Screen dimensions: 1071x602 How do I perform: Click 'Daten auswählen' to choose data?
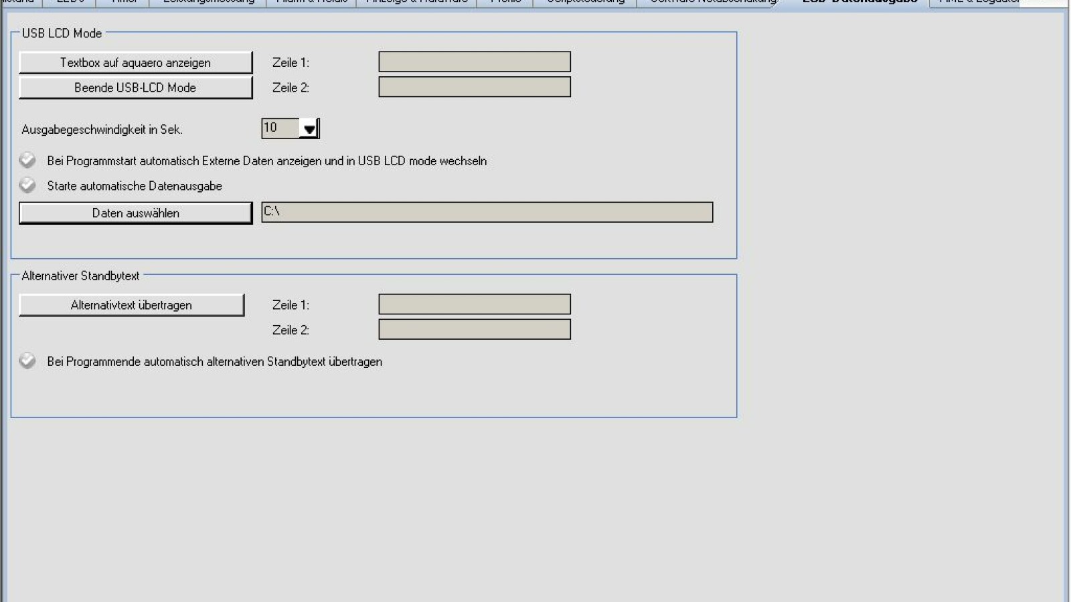(135, 213)
